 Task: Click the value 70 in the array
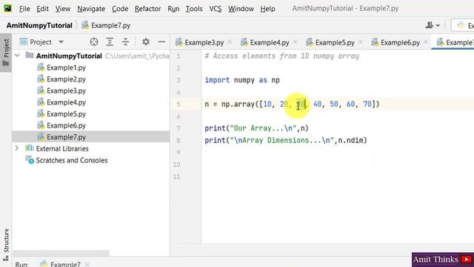click(367, 104)
